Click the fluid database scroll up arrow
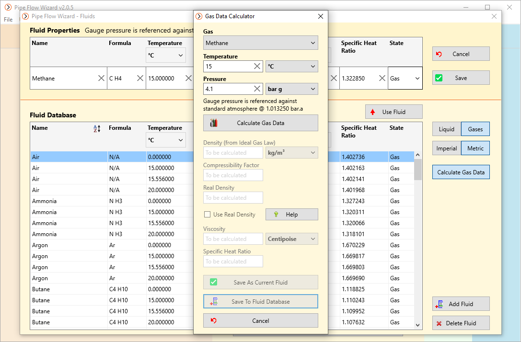This screenshot has height=342, width=521. (x=417, y=155)
